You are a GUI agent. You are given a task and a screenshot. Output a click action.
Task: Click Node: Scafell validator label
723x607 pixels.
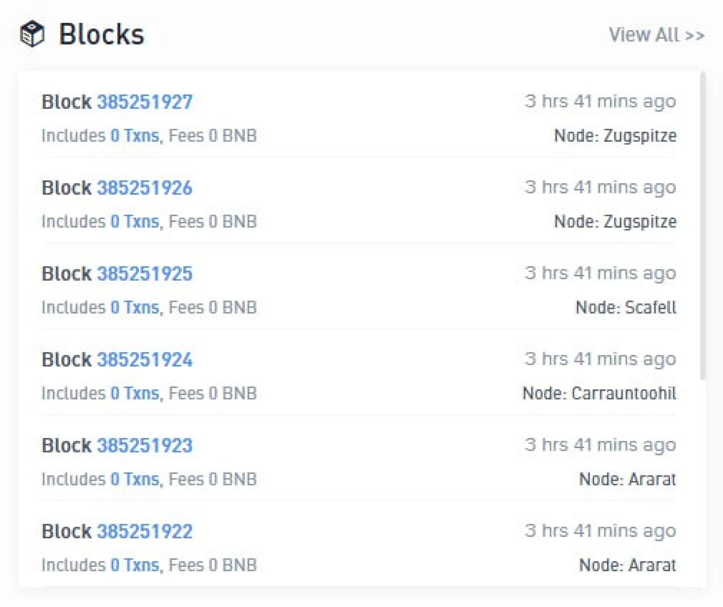[x=626, y=307]
